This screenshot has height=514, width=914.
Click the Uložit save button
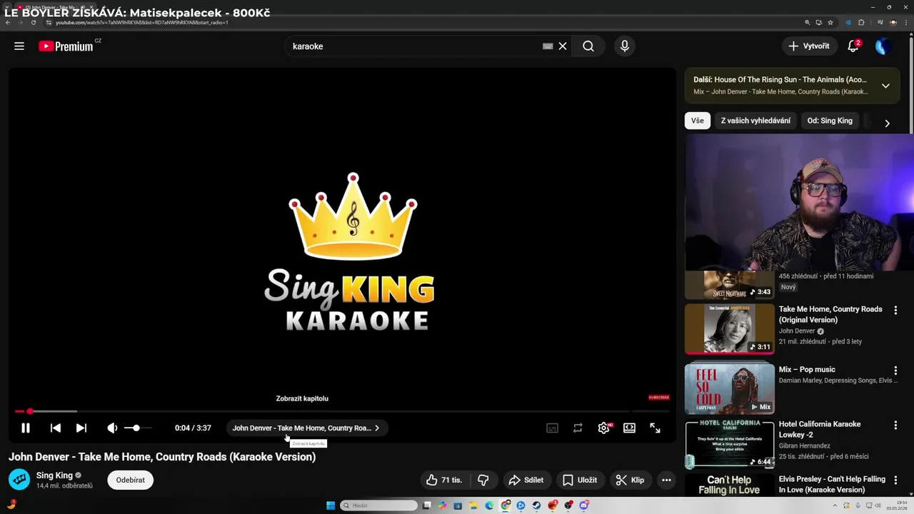pos(580,480)
